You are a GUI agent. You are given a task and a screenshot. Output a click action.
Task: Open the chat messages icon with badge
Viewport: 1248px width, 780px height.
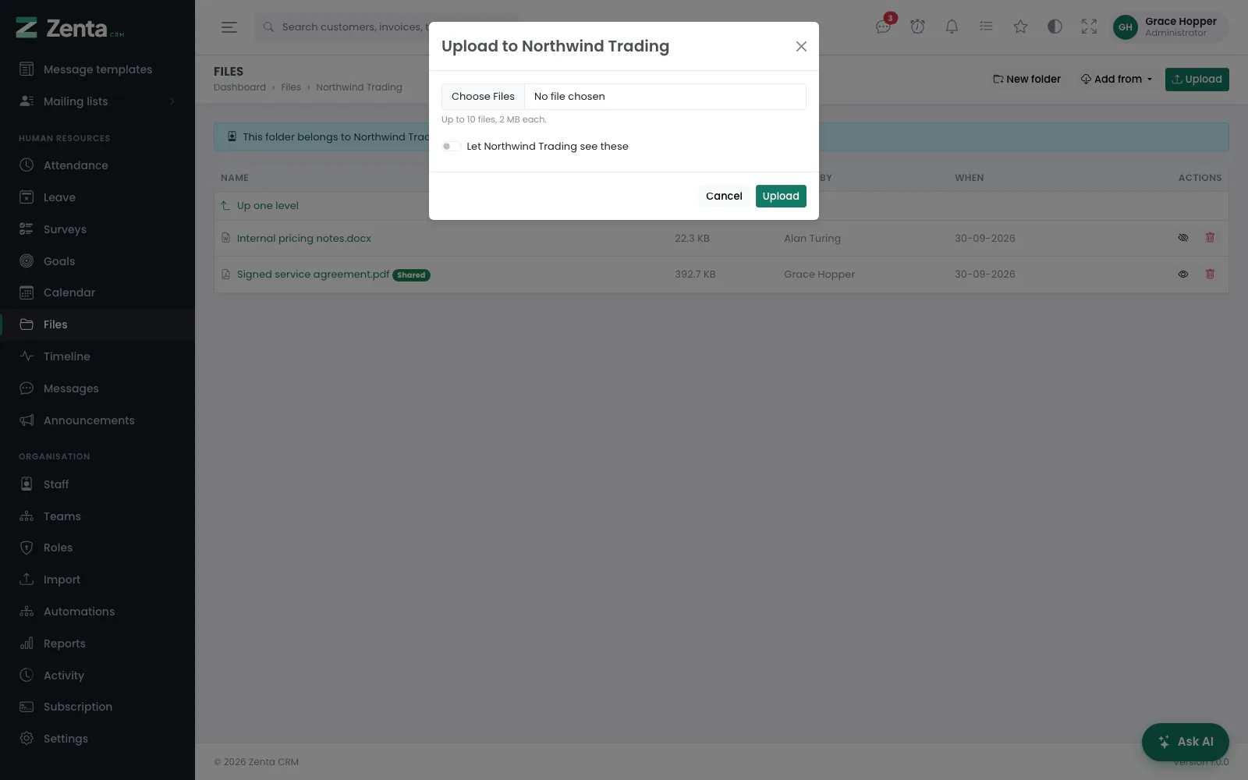pyautogui.click(x=884, y=27)
